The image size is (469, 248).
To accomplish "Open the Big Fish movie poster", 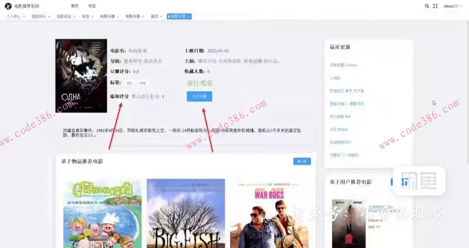I will [186, 213].
